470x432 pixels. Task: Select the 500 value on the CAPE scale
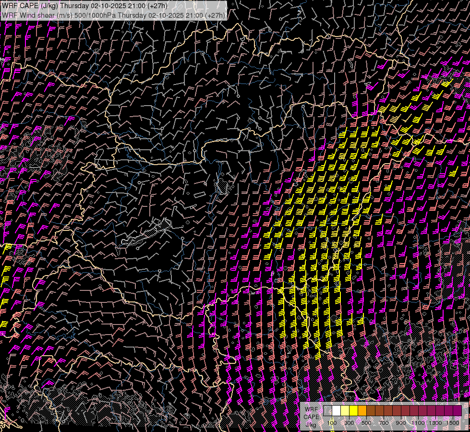tap(366, 422)
